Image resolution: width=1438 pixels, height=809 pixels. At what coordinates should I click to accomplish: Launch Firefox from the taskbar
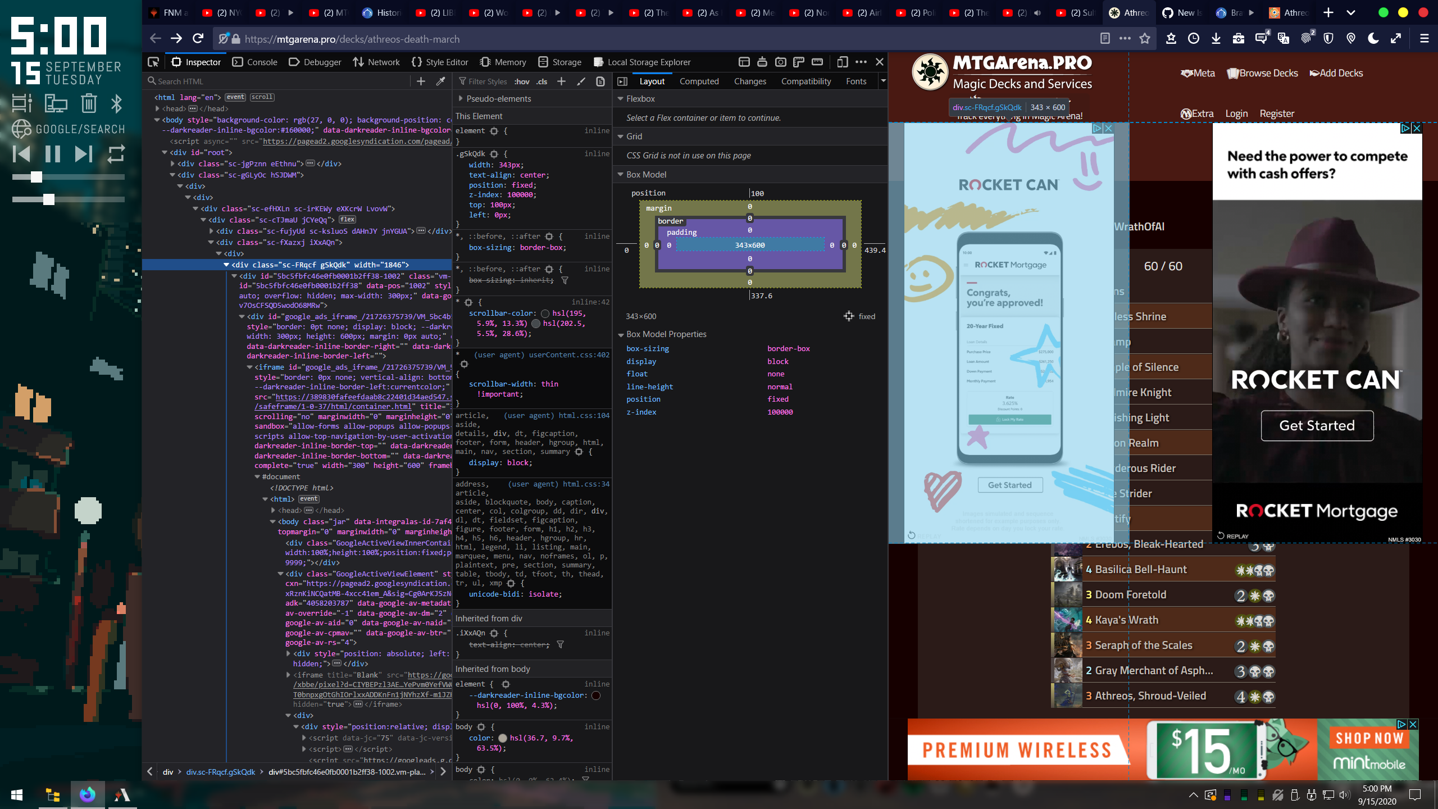coord(87,795)
